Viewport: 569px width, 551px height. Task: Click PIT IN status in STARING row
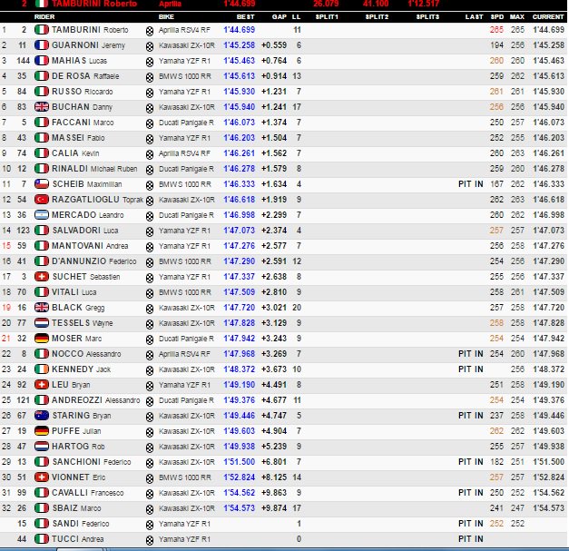471,415
